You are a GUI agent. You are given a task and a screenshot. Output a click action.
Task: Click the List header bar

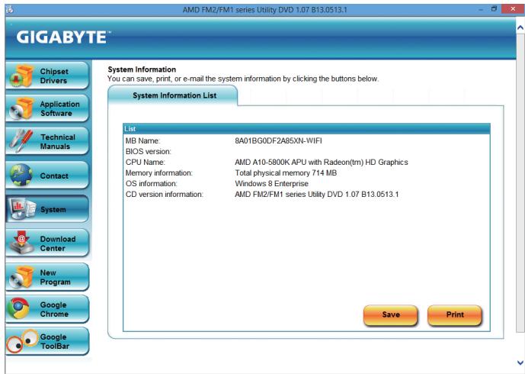306,129
